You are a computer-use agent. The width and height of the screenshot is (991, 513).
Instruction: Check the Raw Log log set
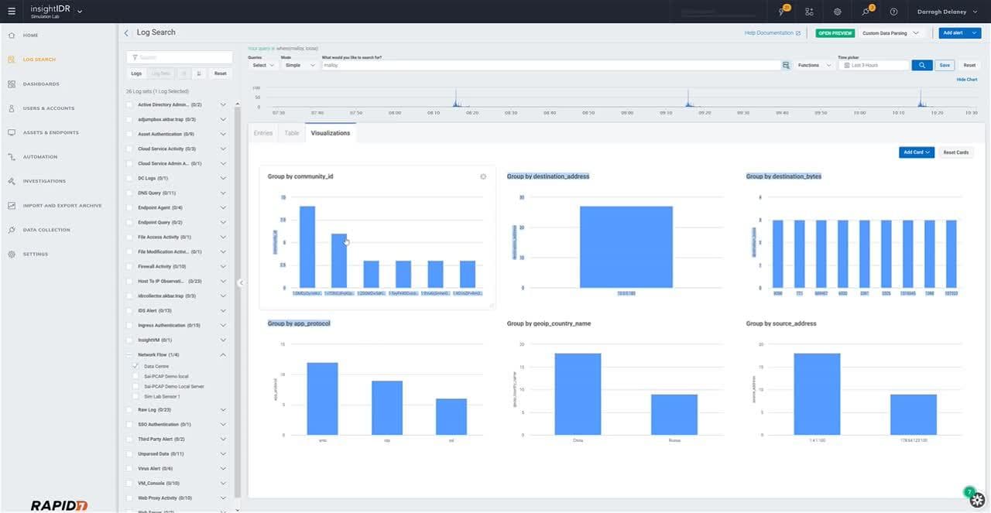click(129, 409)
